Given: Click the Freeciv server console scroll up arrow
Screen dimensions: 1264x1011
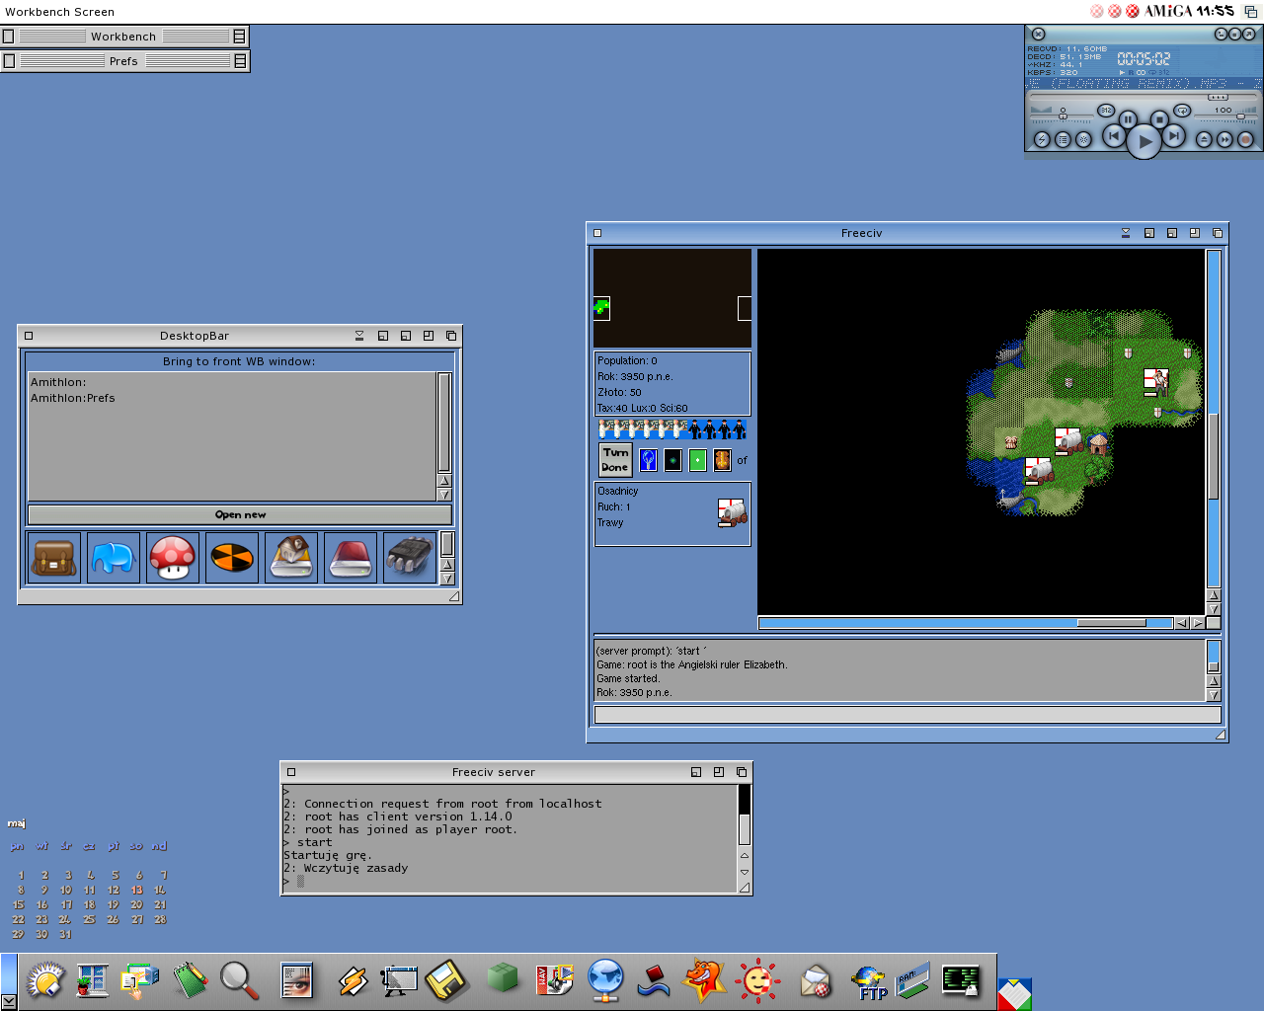Looking at the screenshot, I should [745, 855].
